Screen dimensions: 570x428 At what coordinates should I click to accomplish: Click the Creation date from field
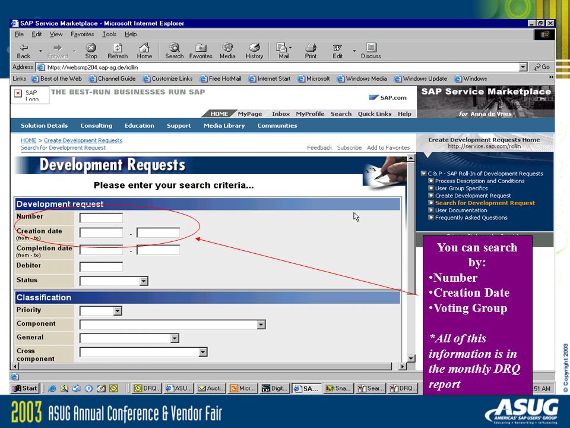(x=101, y=232)
